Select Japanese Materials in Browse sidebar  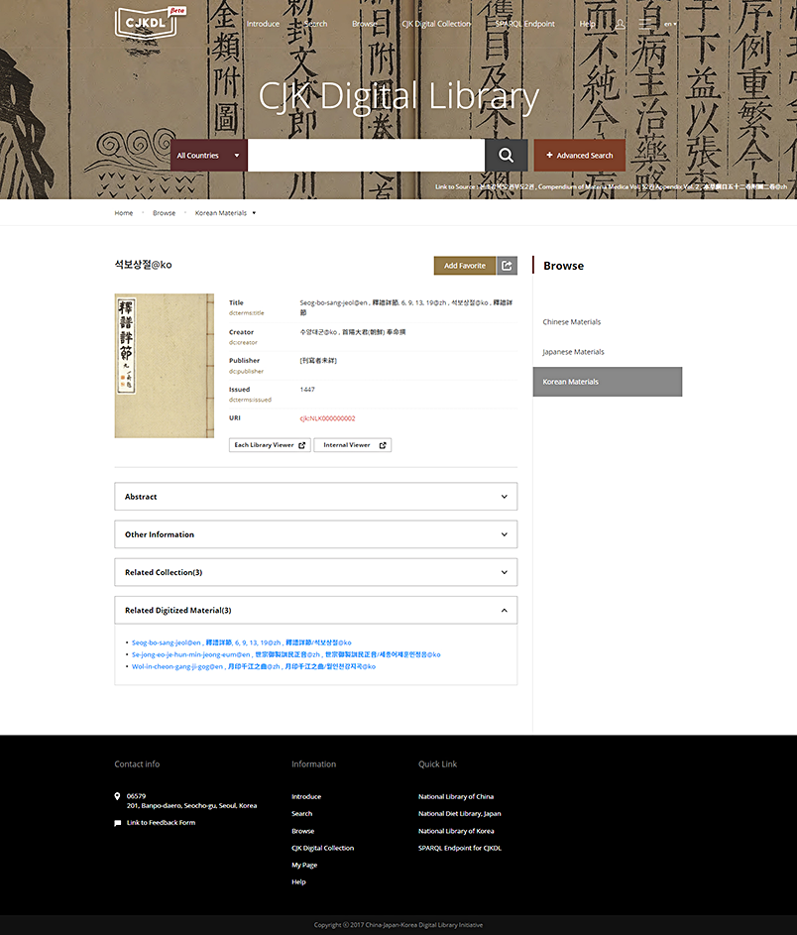(573, 352)
